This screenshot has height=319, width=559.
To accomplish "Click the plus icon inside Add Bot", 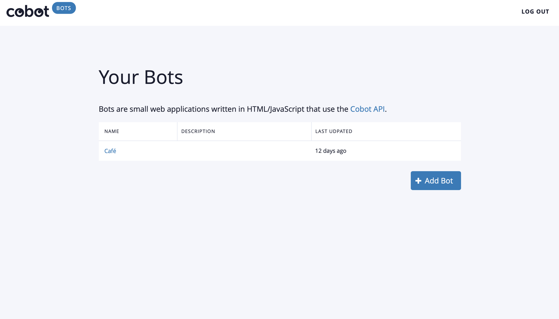I will [x=418, y=181].
